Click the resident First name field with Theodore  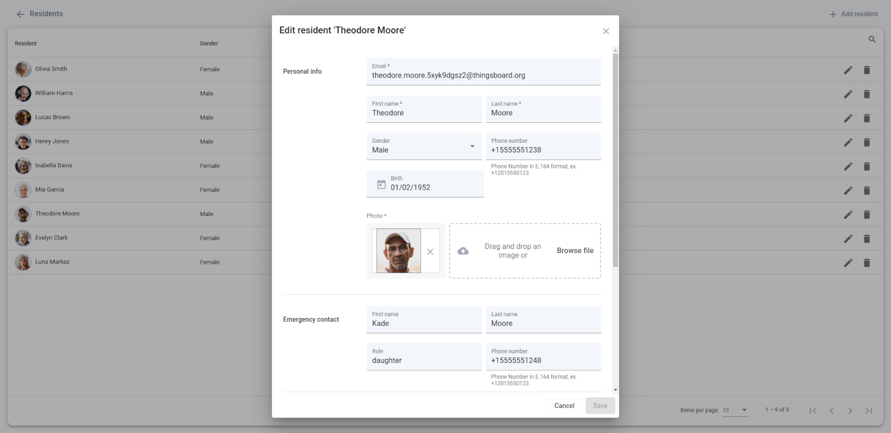tap(424, 109)
